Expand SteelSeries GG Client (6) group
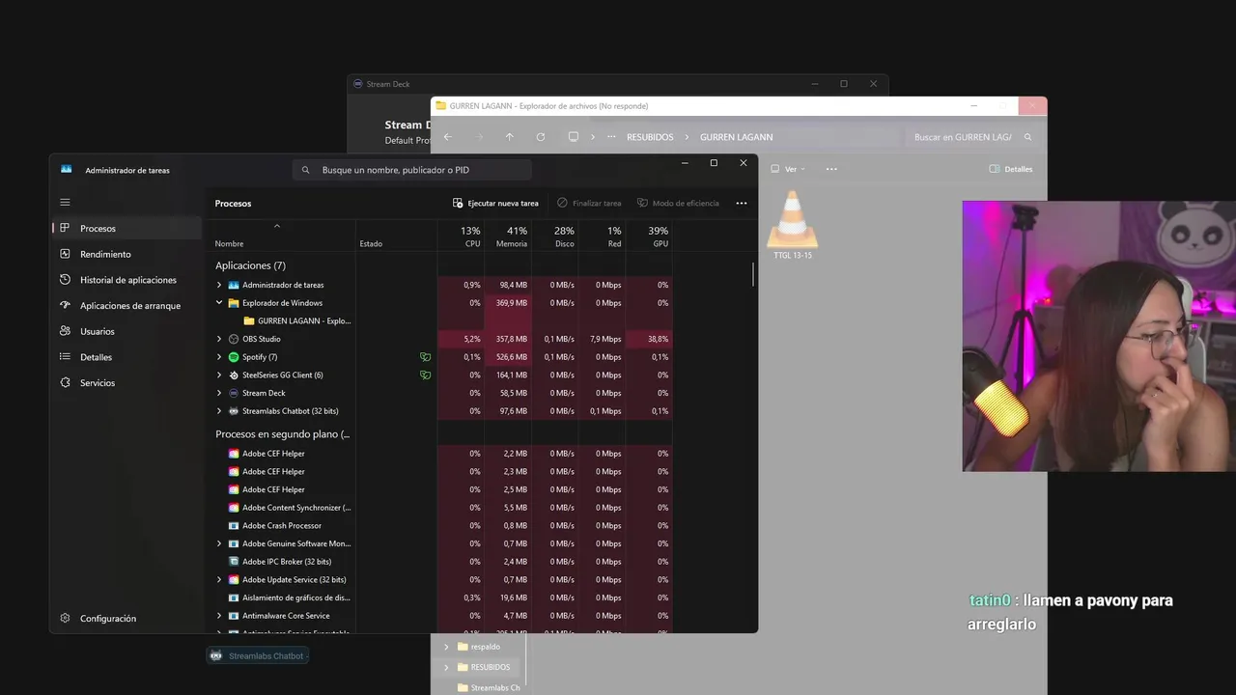The height and width of the screenshot is (695, 1236). tap(219, 375)
